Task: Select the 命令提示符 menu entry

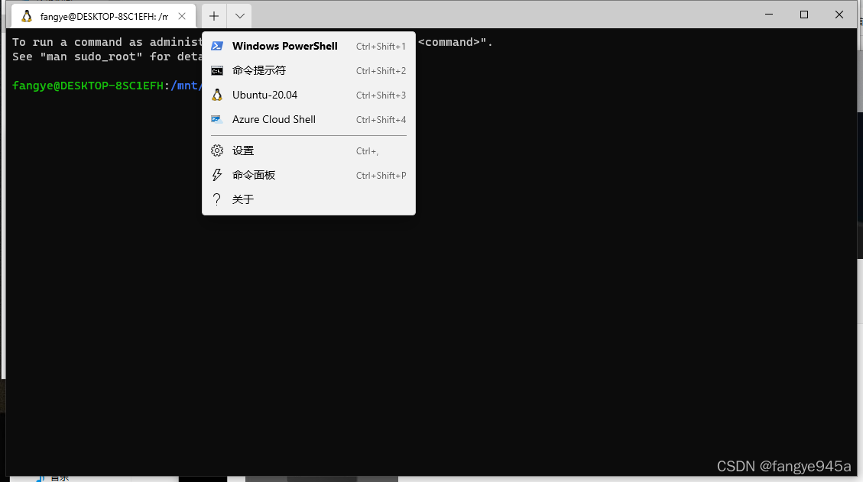Action: tap(309, 70)
